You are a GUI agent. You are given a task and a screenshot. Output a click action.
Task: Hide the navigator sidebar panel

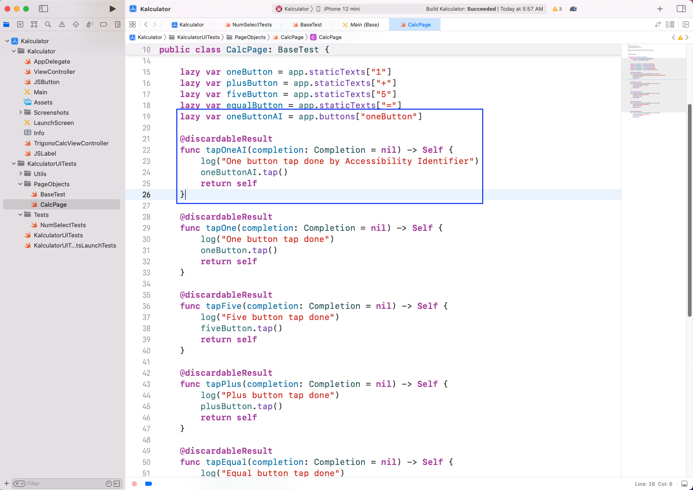pos(43,9)
